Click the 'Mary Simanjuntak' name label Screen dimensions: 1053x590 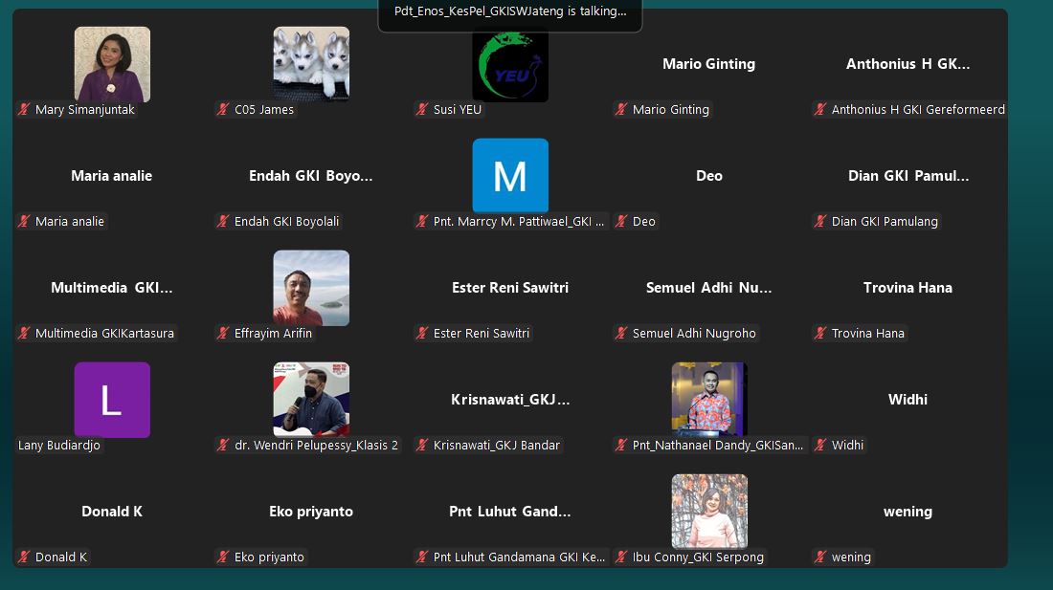(84, 109)
